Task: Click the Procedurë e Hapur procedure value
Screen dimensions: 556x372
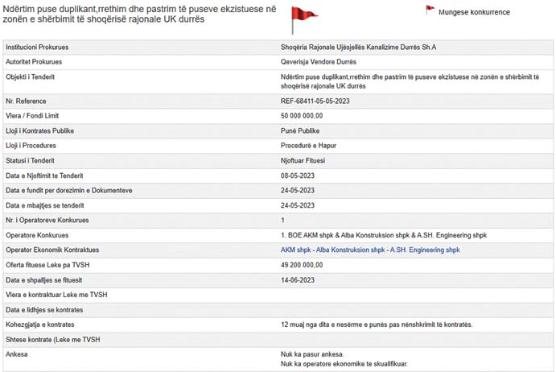Action: click(x=309, y=146)
